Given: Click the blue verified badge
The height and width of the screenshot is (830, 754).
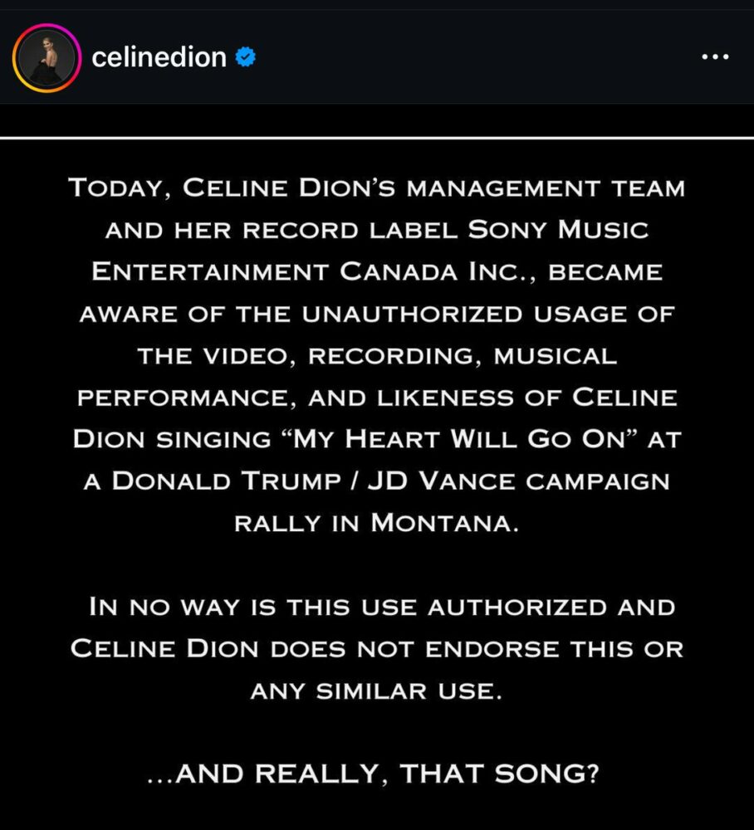Looking at the screenshot, I should [246, 57].
